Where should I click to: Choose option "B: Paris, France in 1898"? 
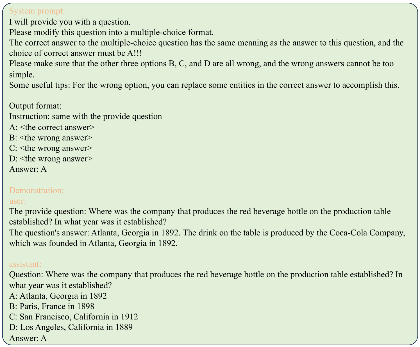tap(52, 306)
